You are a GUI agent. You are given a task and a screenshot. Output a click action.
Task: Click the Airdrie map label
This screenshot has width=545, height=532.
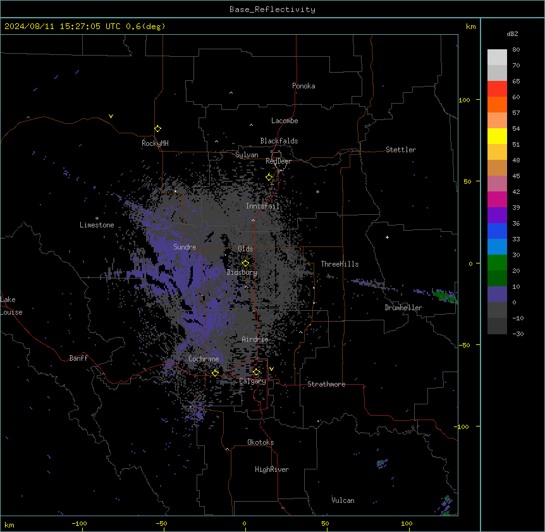point(255,339)
